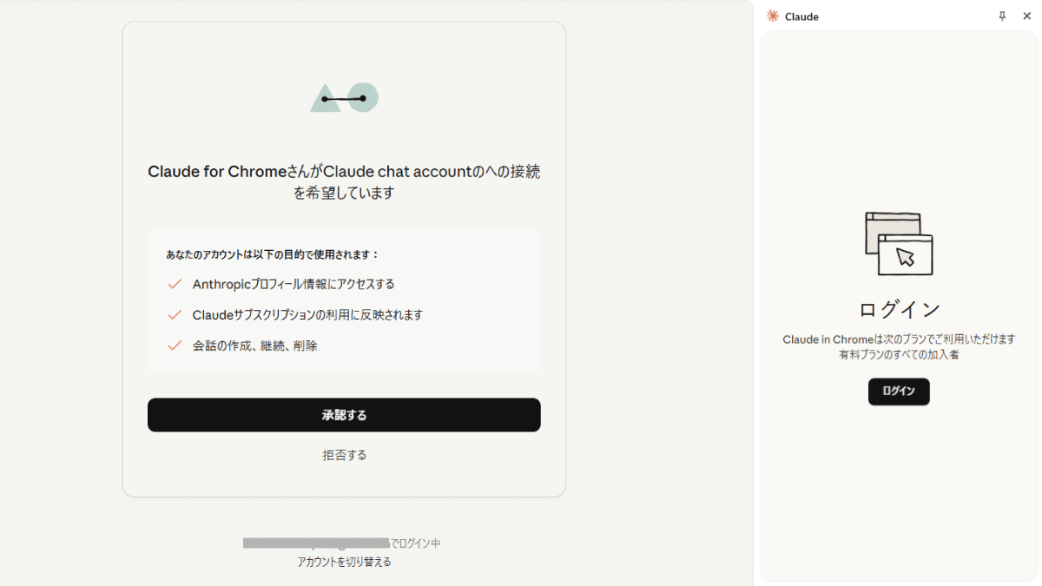Image resolution: width=1042 pixels, height=586 pixels.
Task: Click the 承認する approve button
Action: (344, 415)
